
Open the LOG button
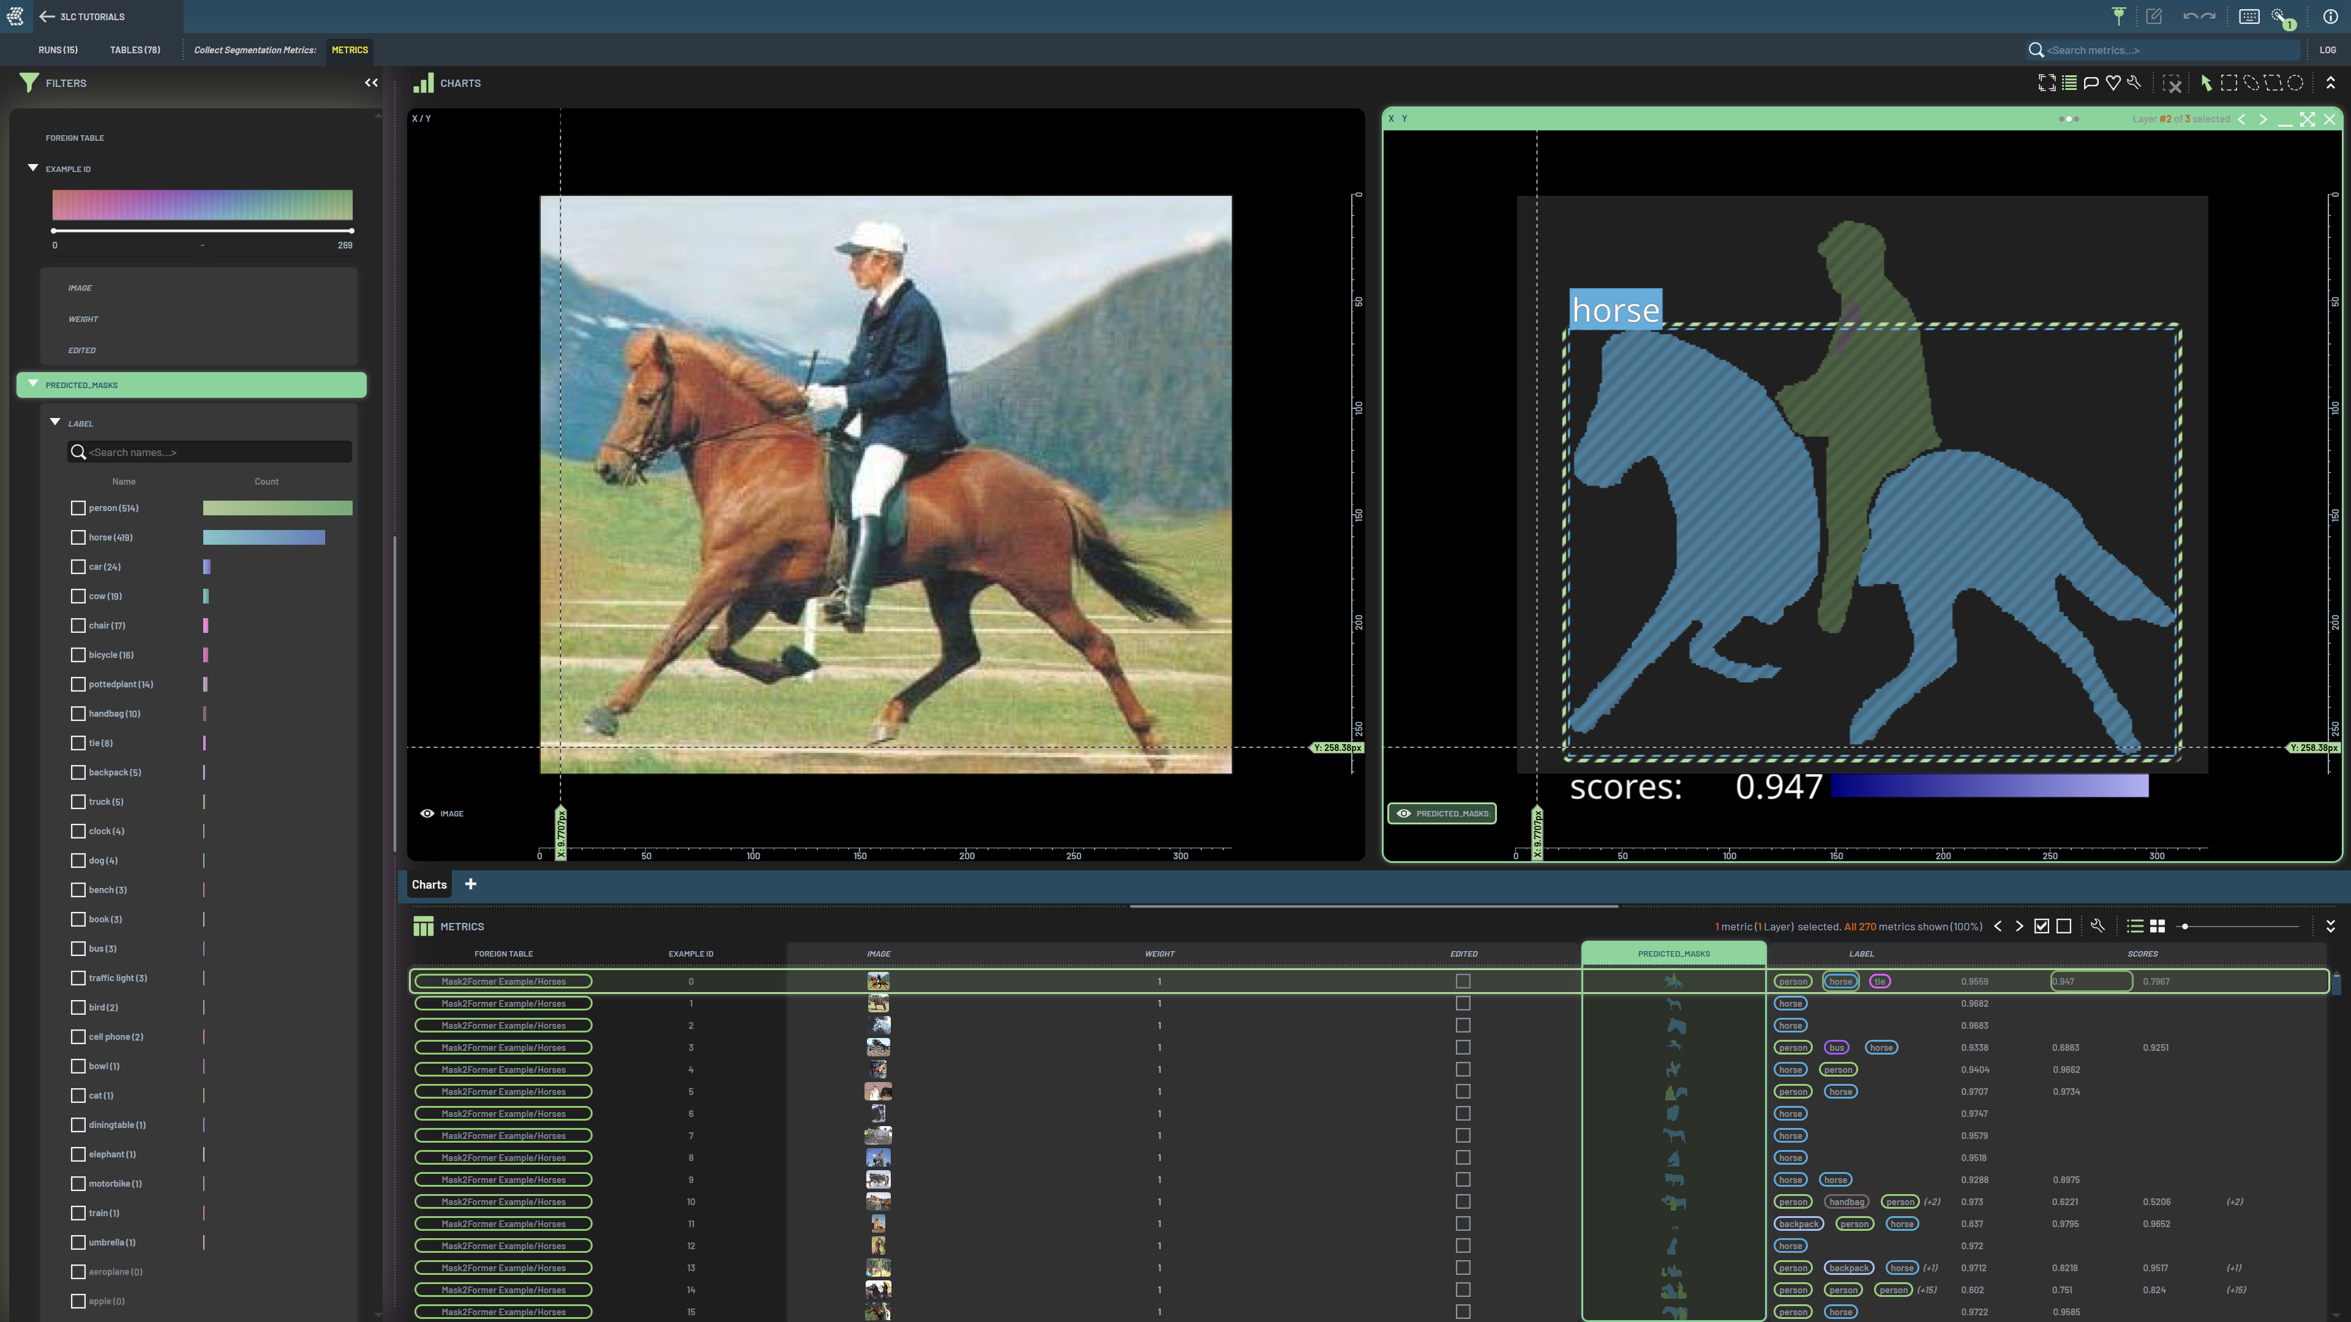[2328, 49]
